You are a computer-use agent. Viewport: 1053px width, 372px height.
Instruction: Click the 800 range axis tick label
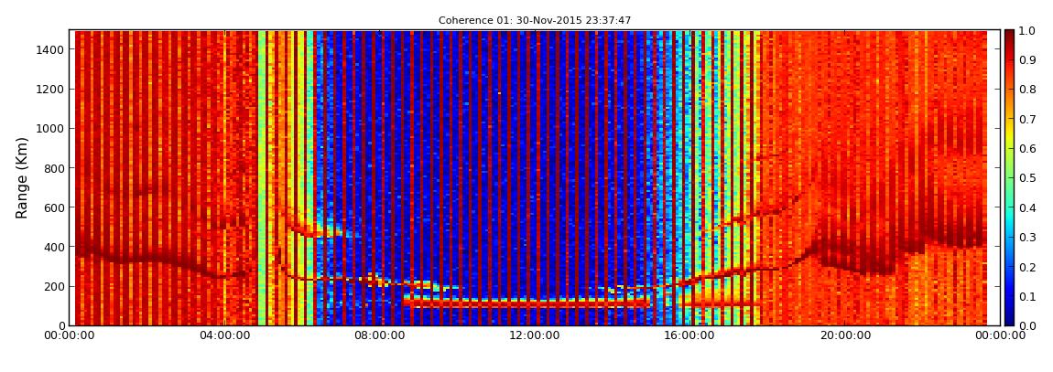pos(54,168)
